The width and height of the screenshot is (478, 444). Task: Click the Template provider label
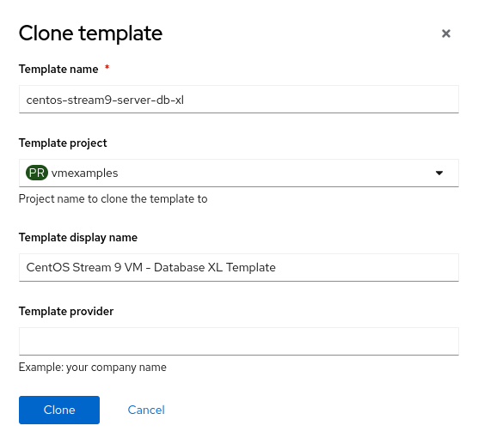(x=66, y=311)
